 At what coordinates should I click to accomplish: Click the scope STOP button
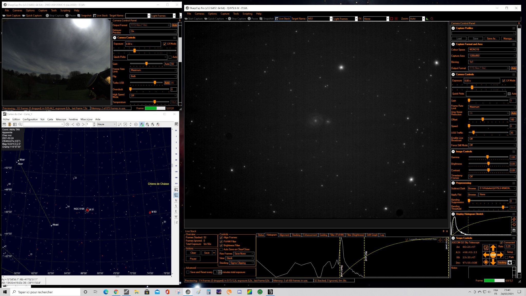click(x=493, y=255)
